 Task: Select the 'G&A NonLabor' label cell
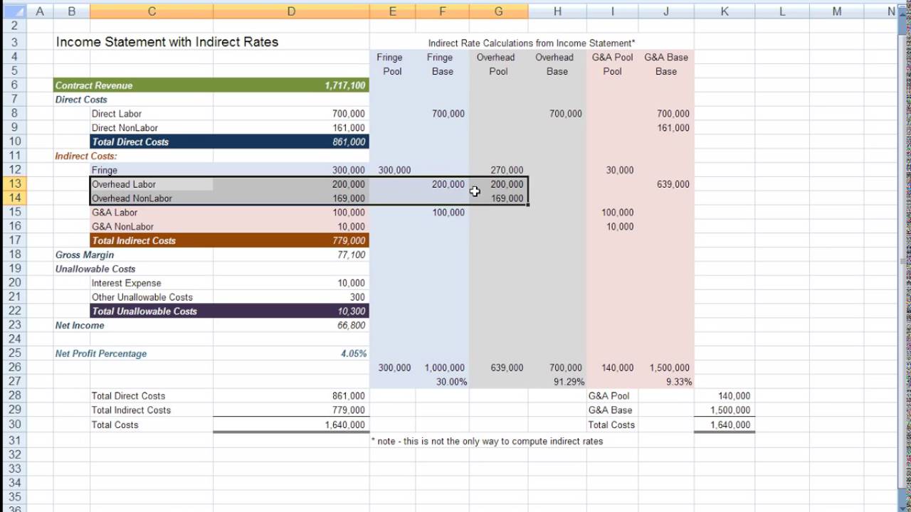tap(152, 226)
